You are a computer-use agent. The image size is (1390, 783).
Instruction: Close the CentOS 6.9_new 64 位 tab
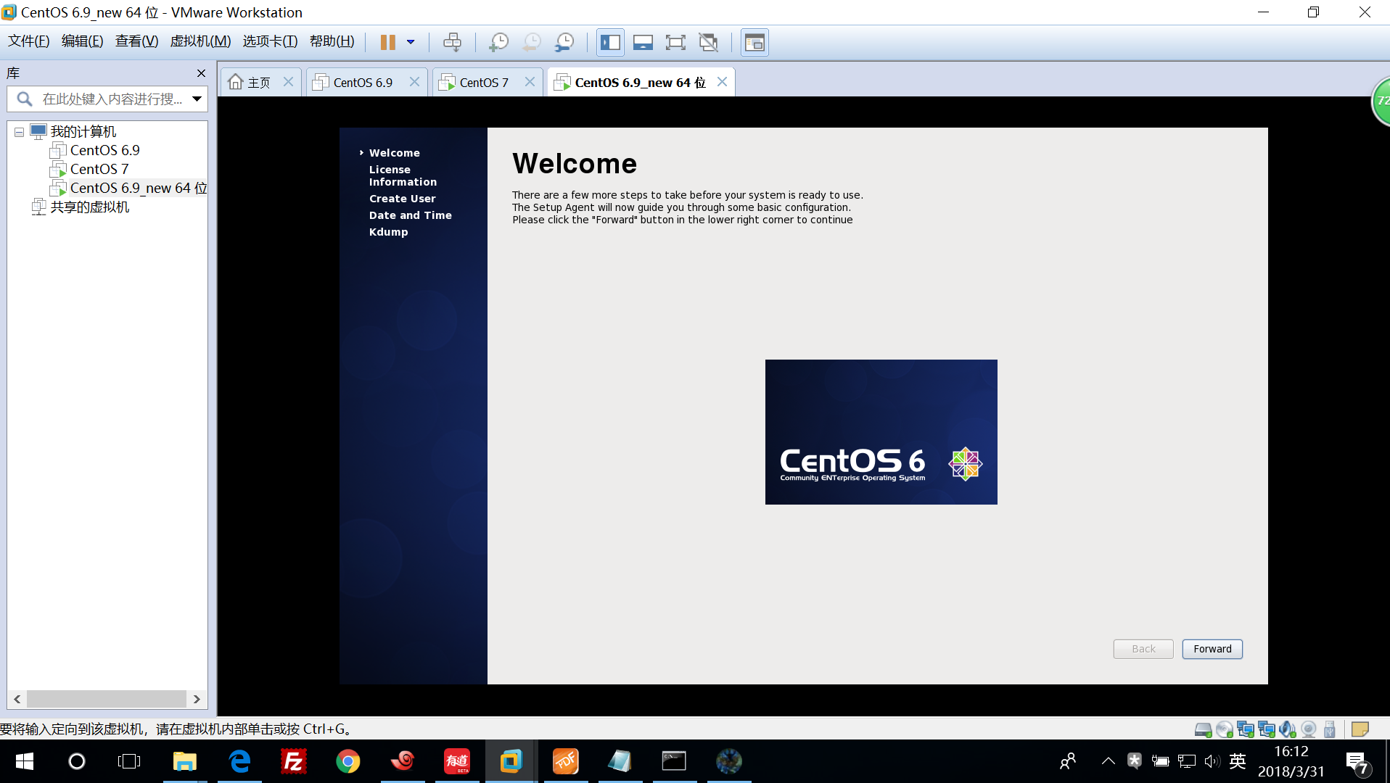(722, 82)
